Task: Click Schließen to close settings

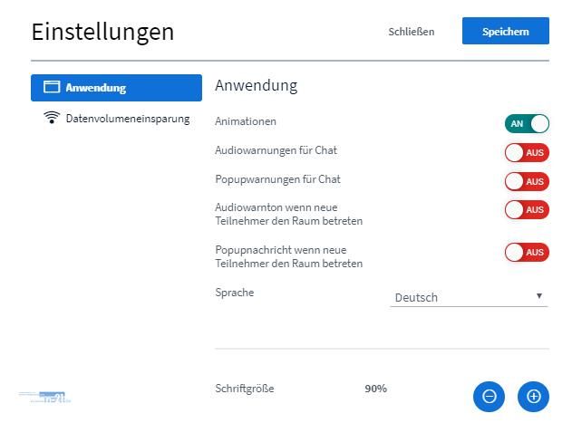Action: click(x=411, y=32)
